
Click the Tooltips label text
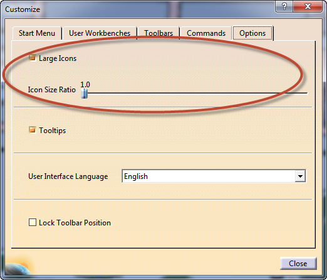[53, 131]
